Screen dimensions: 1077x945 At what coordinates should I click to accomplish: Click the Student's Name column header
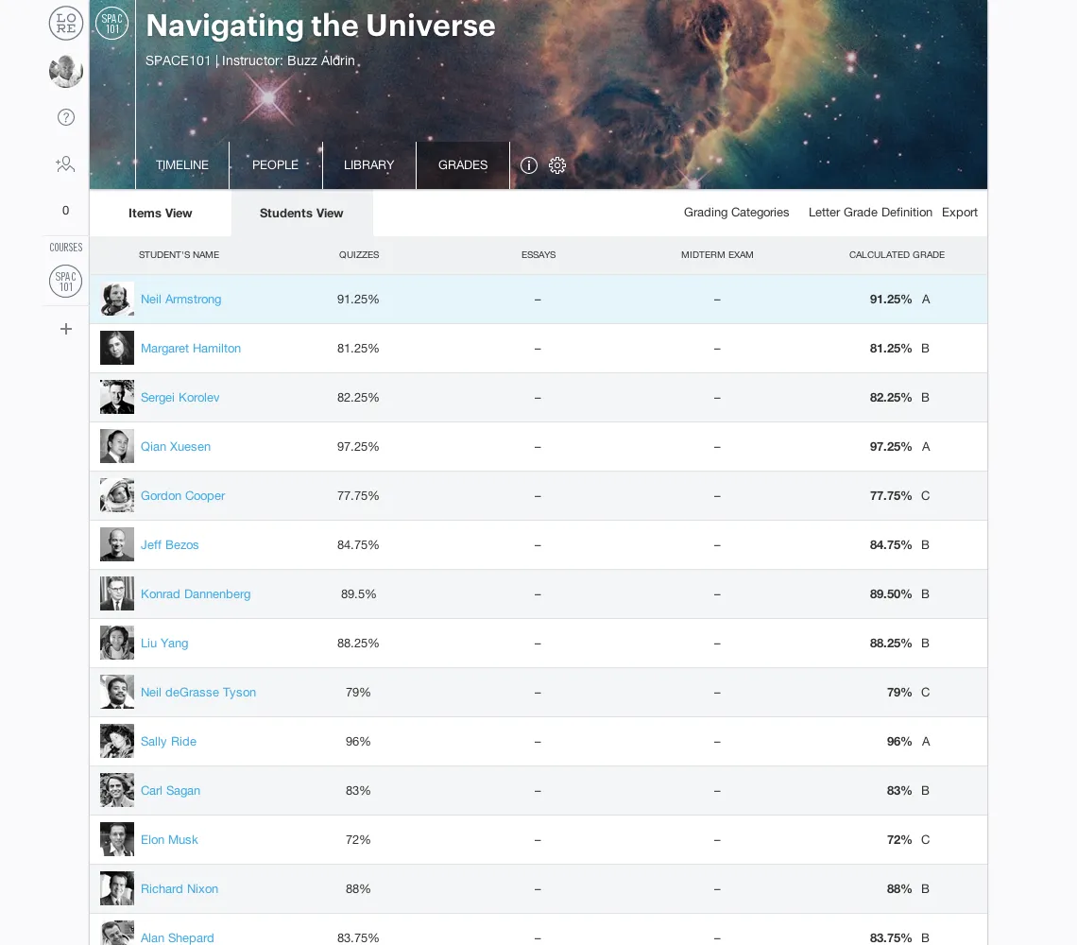tap(179, 255)
